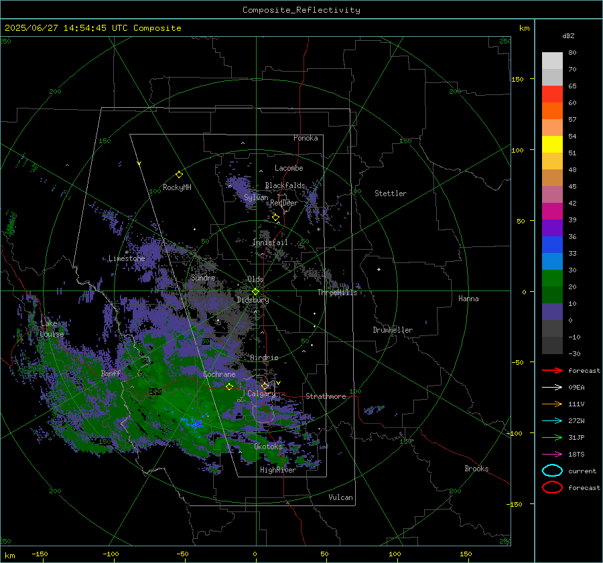Click the Stettler label

[391, 193]
